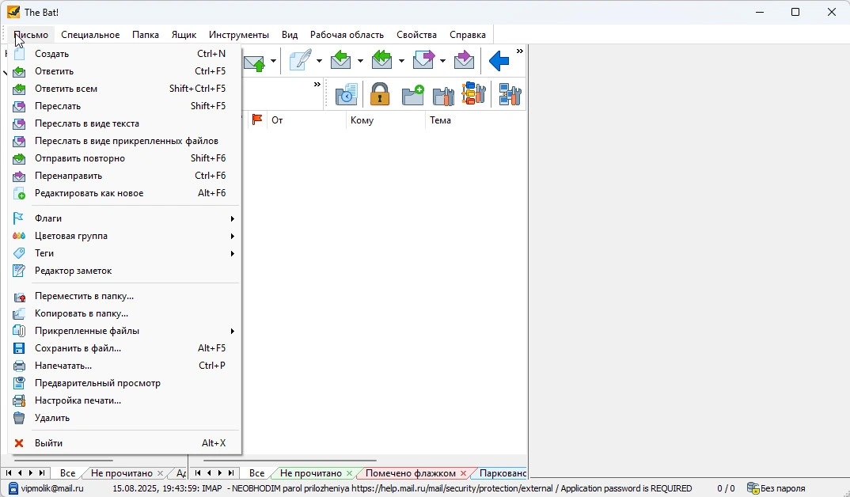Select Напечатать... in the menu
The width and height of the screenshot is (850, 497).
(125, 366)
